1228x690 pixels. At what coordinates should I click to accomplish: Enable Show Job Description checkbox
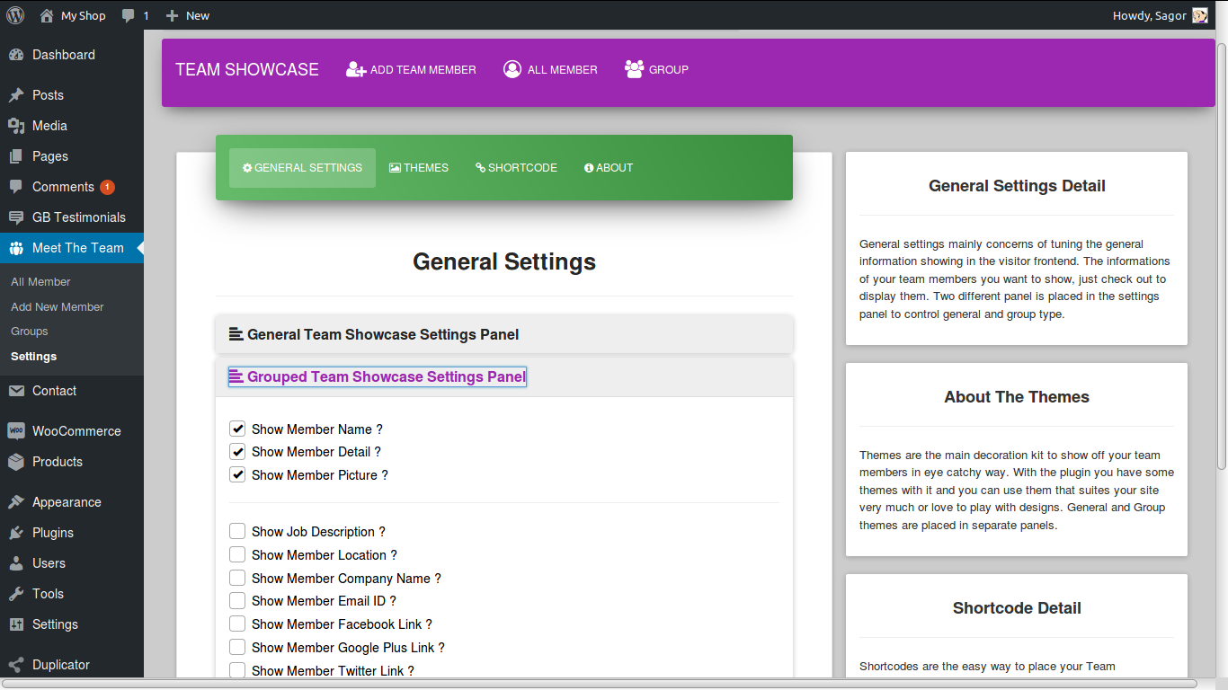pyautogui.click(x=237, y=531)
